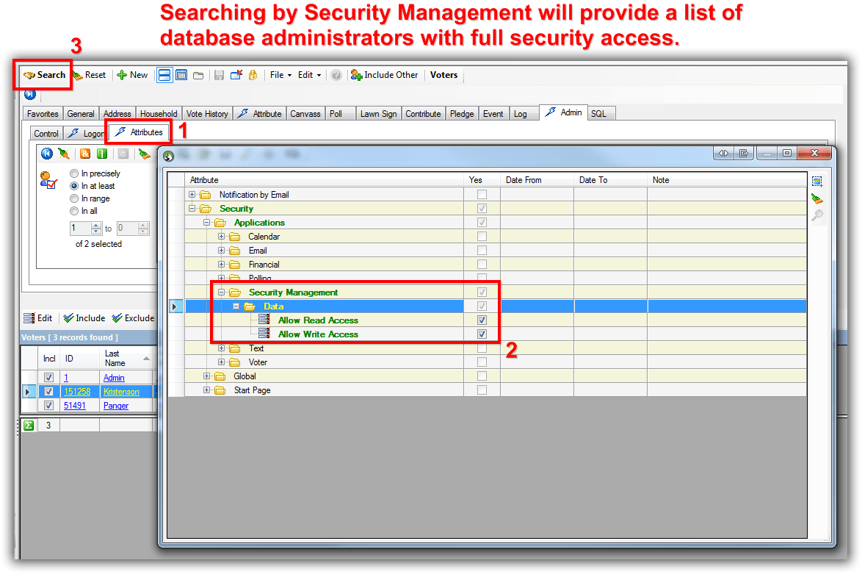Switch to the Vote History tab
862x574 pixels.
pyautogui.click(x=206, y=113)
